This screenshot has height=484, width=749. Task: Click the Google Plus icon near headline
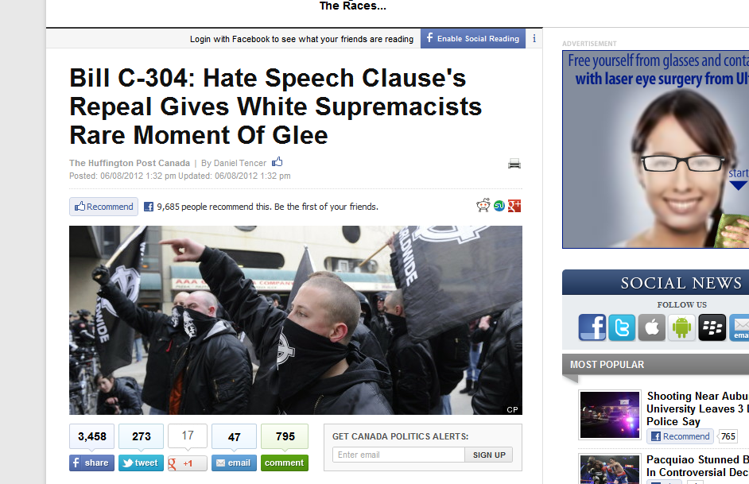(514, 206)
